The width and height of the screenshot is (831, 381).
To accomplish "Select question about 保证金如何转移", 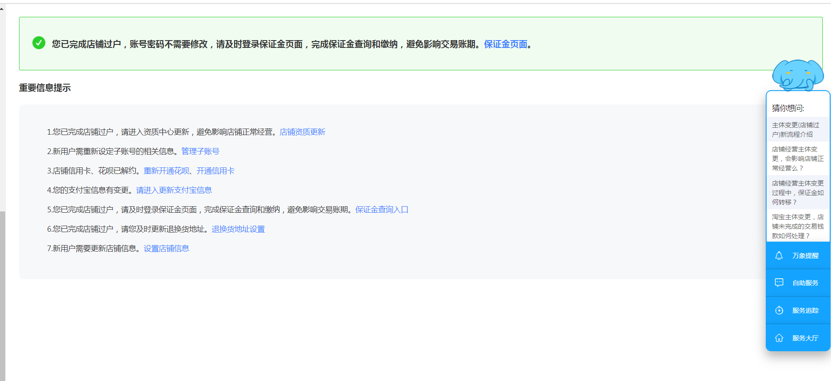I will click(797, 192).
